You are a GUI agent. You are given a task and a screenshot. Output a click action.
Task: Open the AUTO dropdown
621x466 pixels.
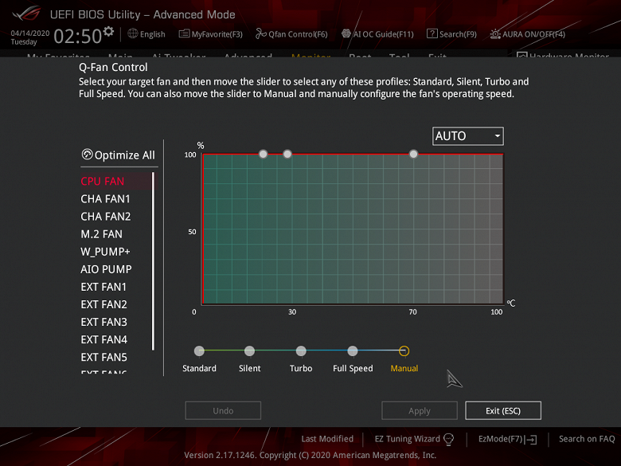click(x=467, y=136)
